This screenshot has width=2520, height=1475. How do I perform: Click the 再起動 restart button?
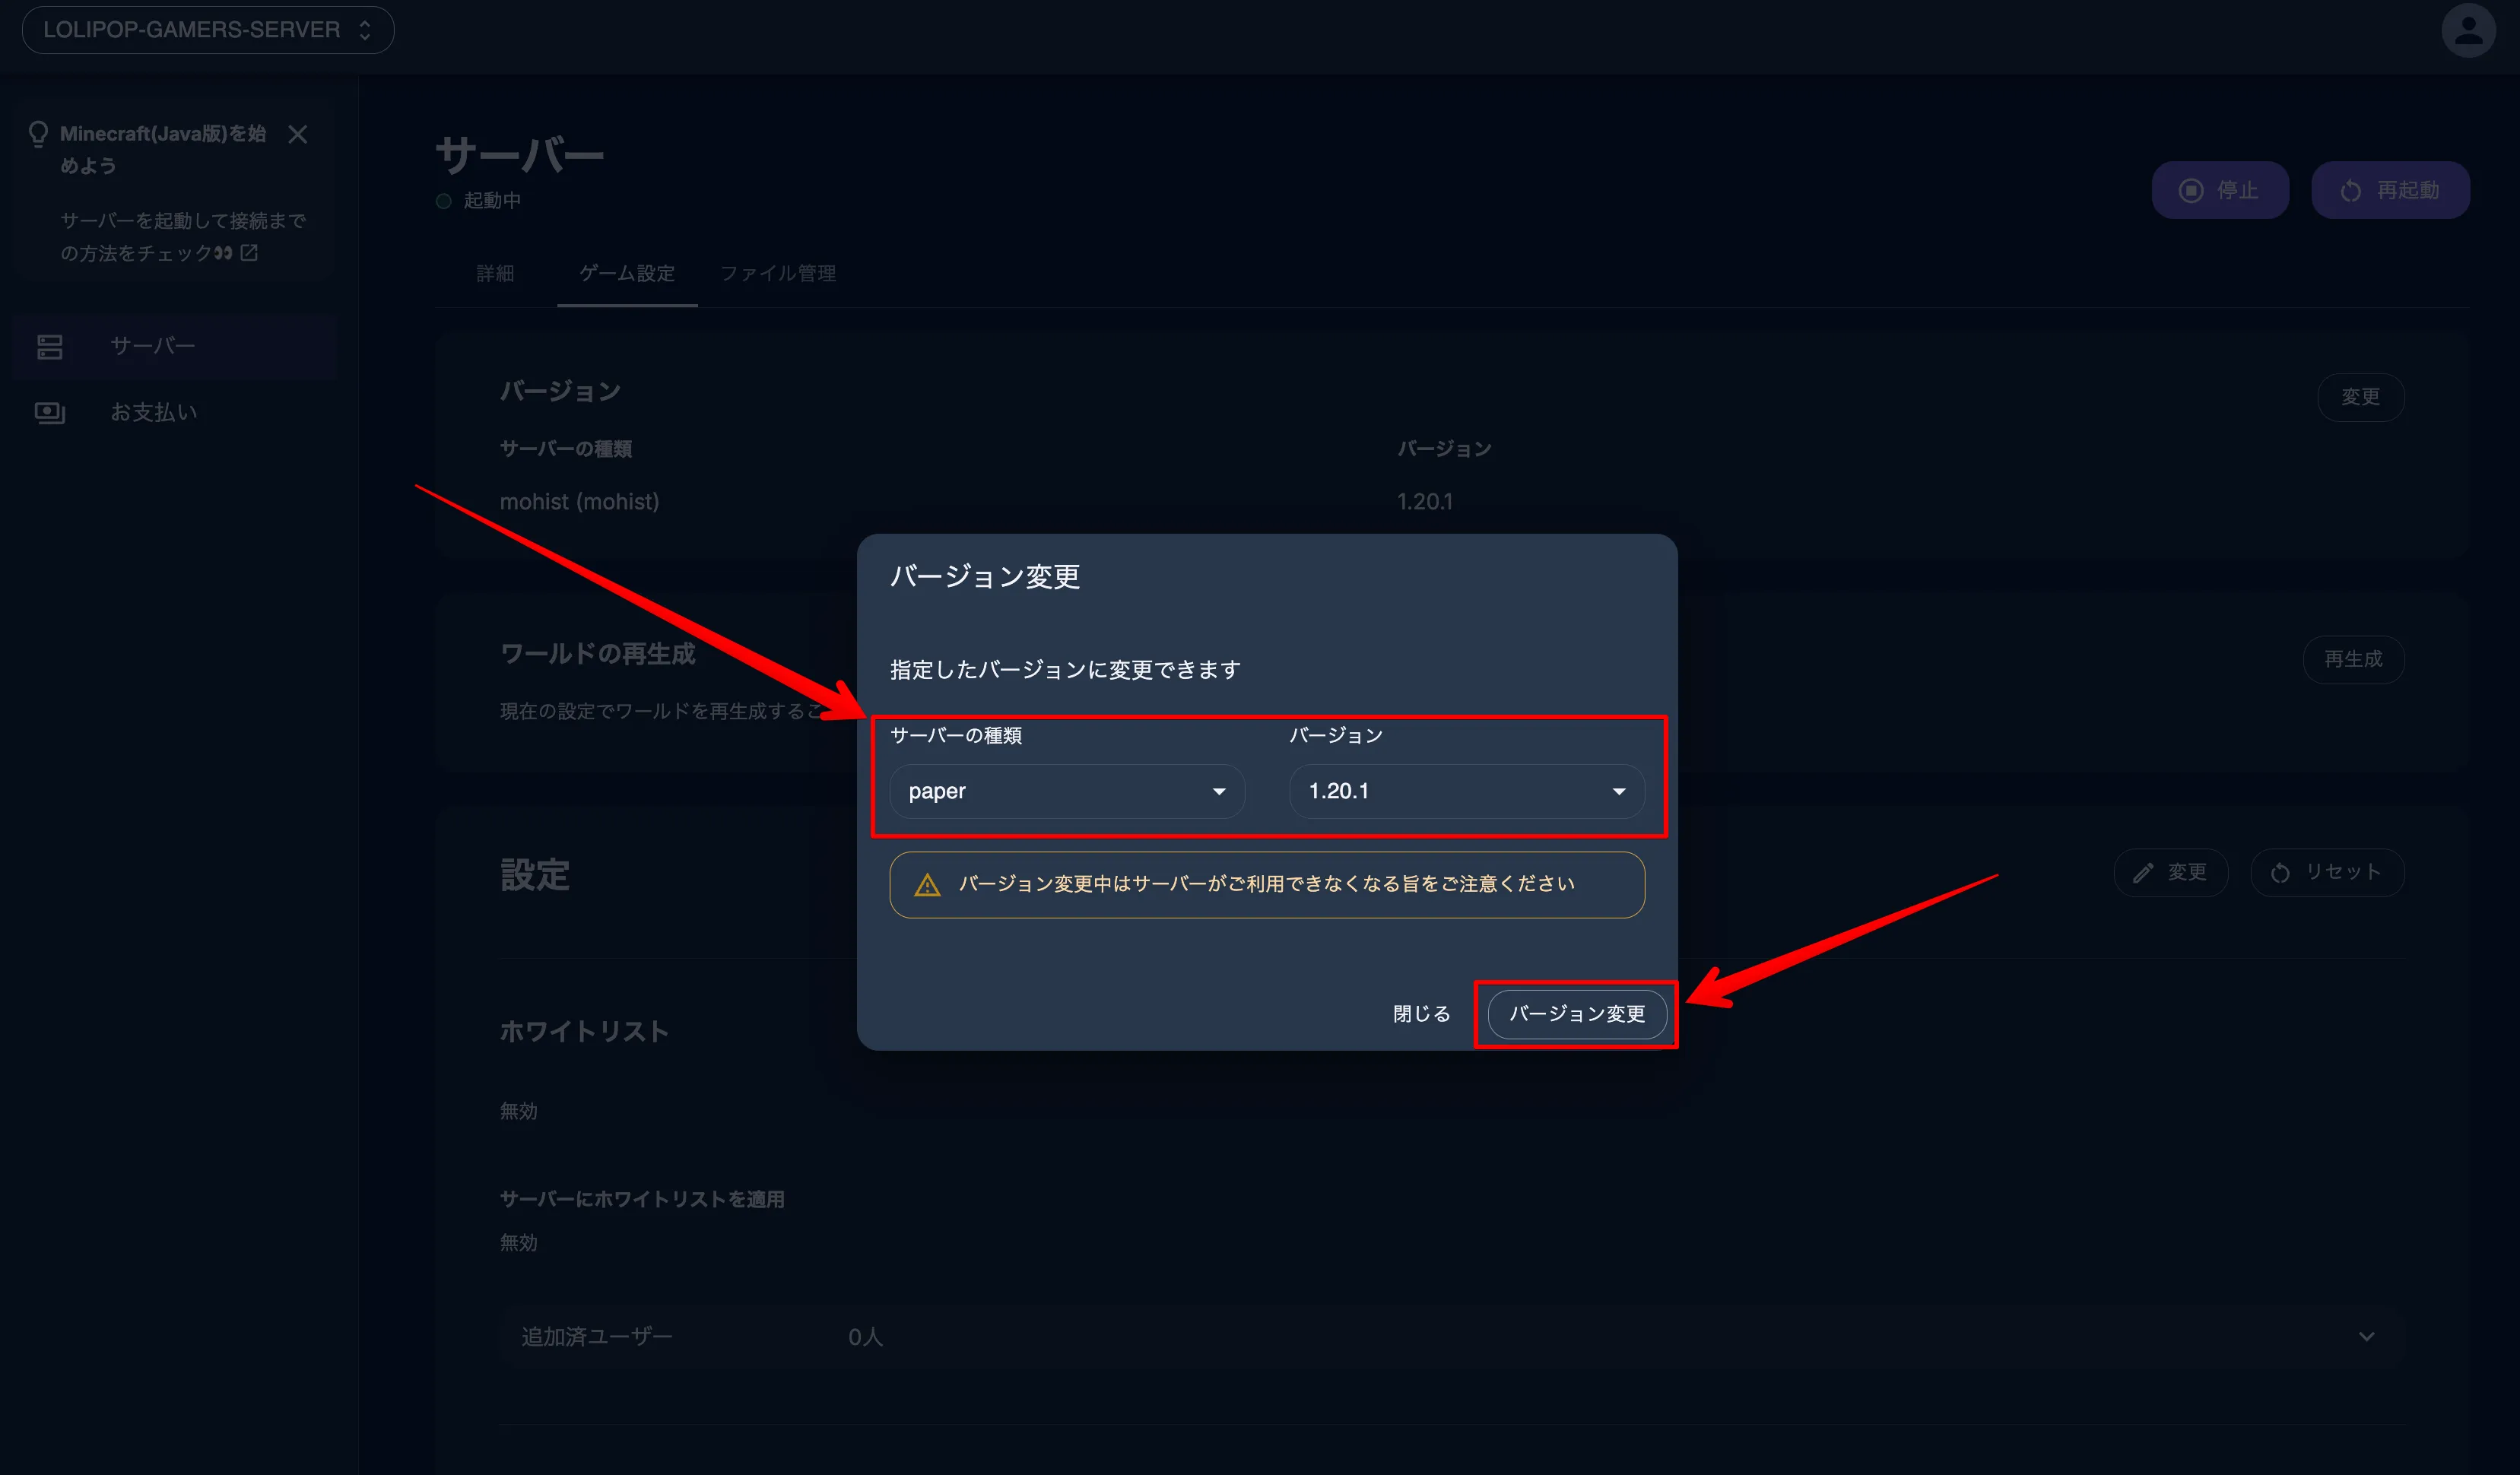pos(2390,190)
